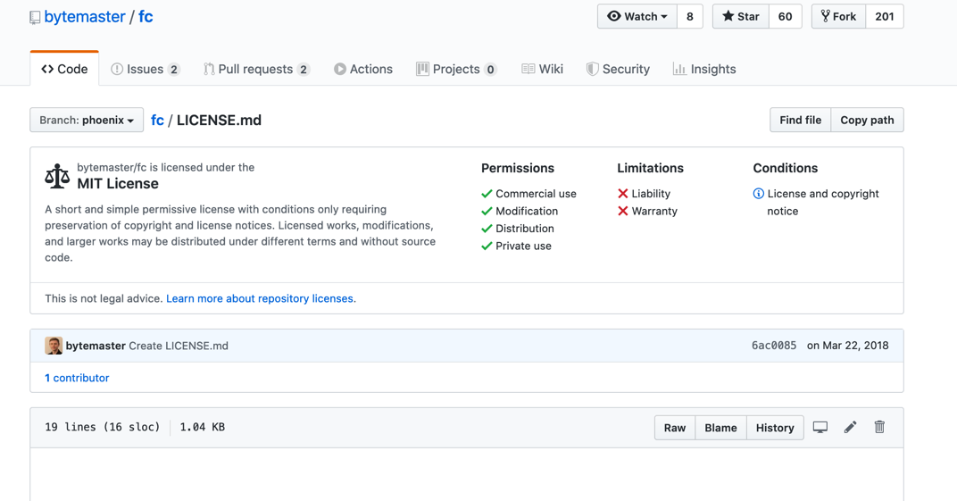Screen dimensions: 957x501
Task: Click bytemaster's avatar thumbnail
Action: point(54,346)
